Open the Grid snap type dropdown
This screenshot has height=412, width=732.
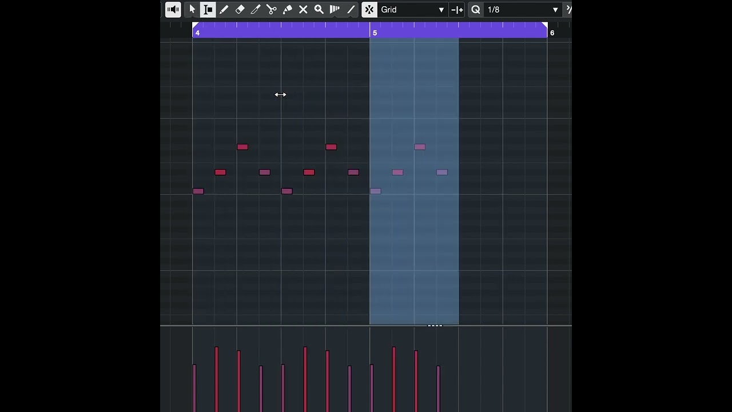click(412, 9)
